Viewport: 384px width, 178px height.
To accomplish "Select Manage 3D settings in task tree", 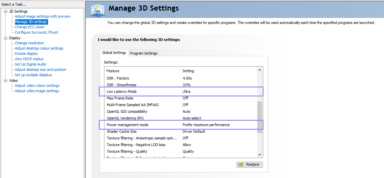I will click(x=31, y=22).
